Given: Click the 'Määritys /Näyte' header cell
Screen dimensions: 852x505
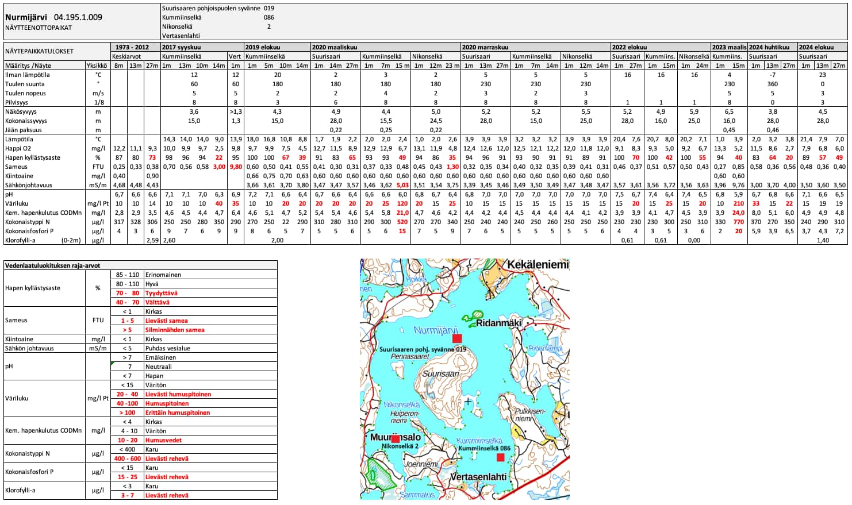Looking at the screenshot, I should click(28, 65).
